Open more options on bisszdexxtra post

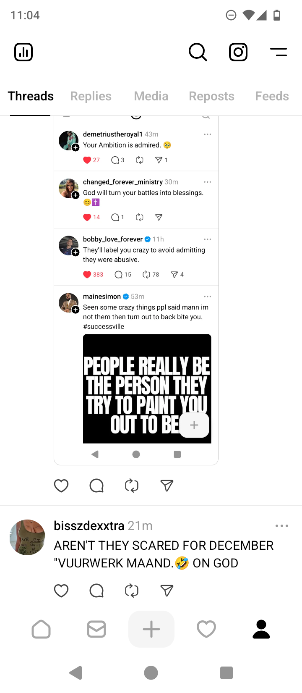[x=281, y=526]
